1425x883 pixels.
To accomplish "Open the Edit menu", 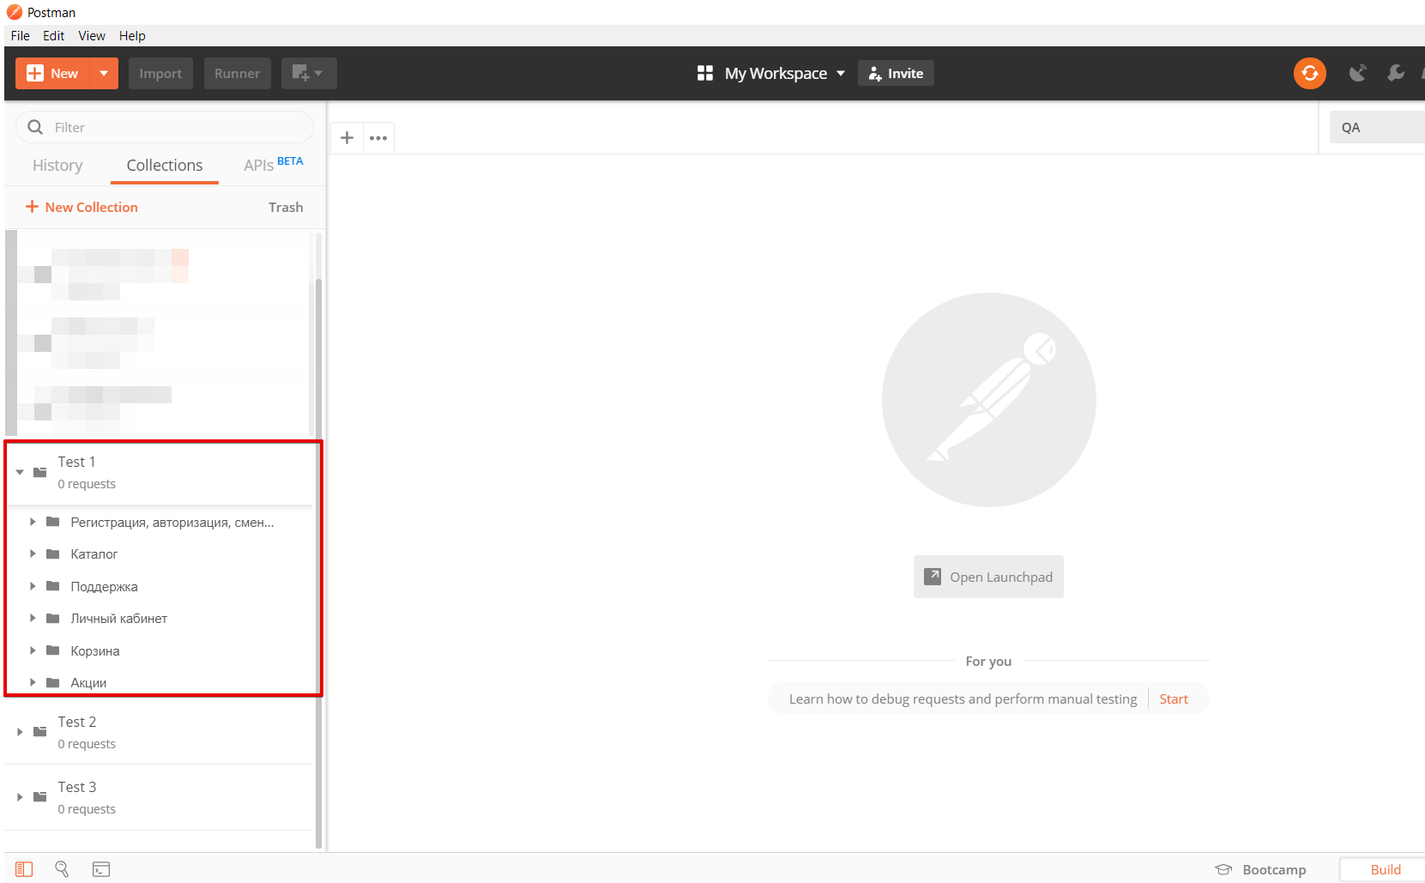I will pos(54,36).
